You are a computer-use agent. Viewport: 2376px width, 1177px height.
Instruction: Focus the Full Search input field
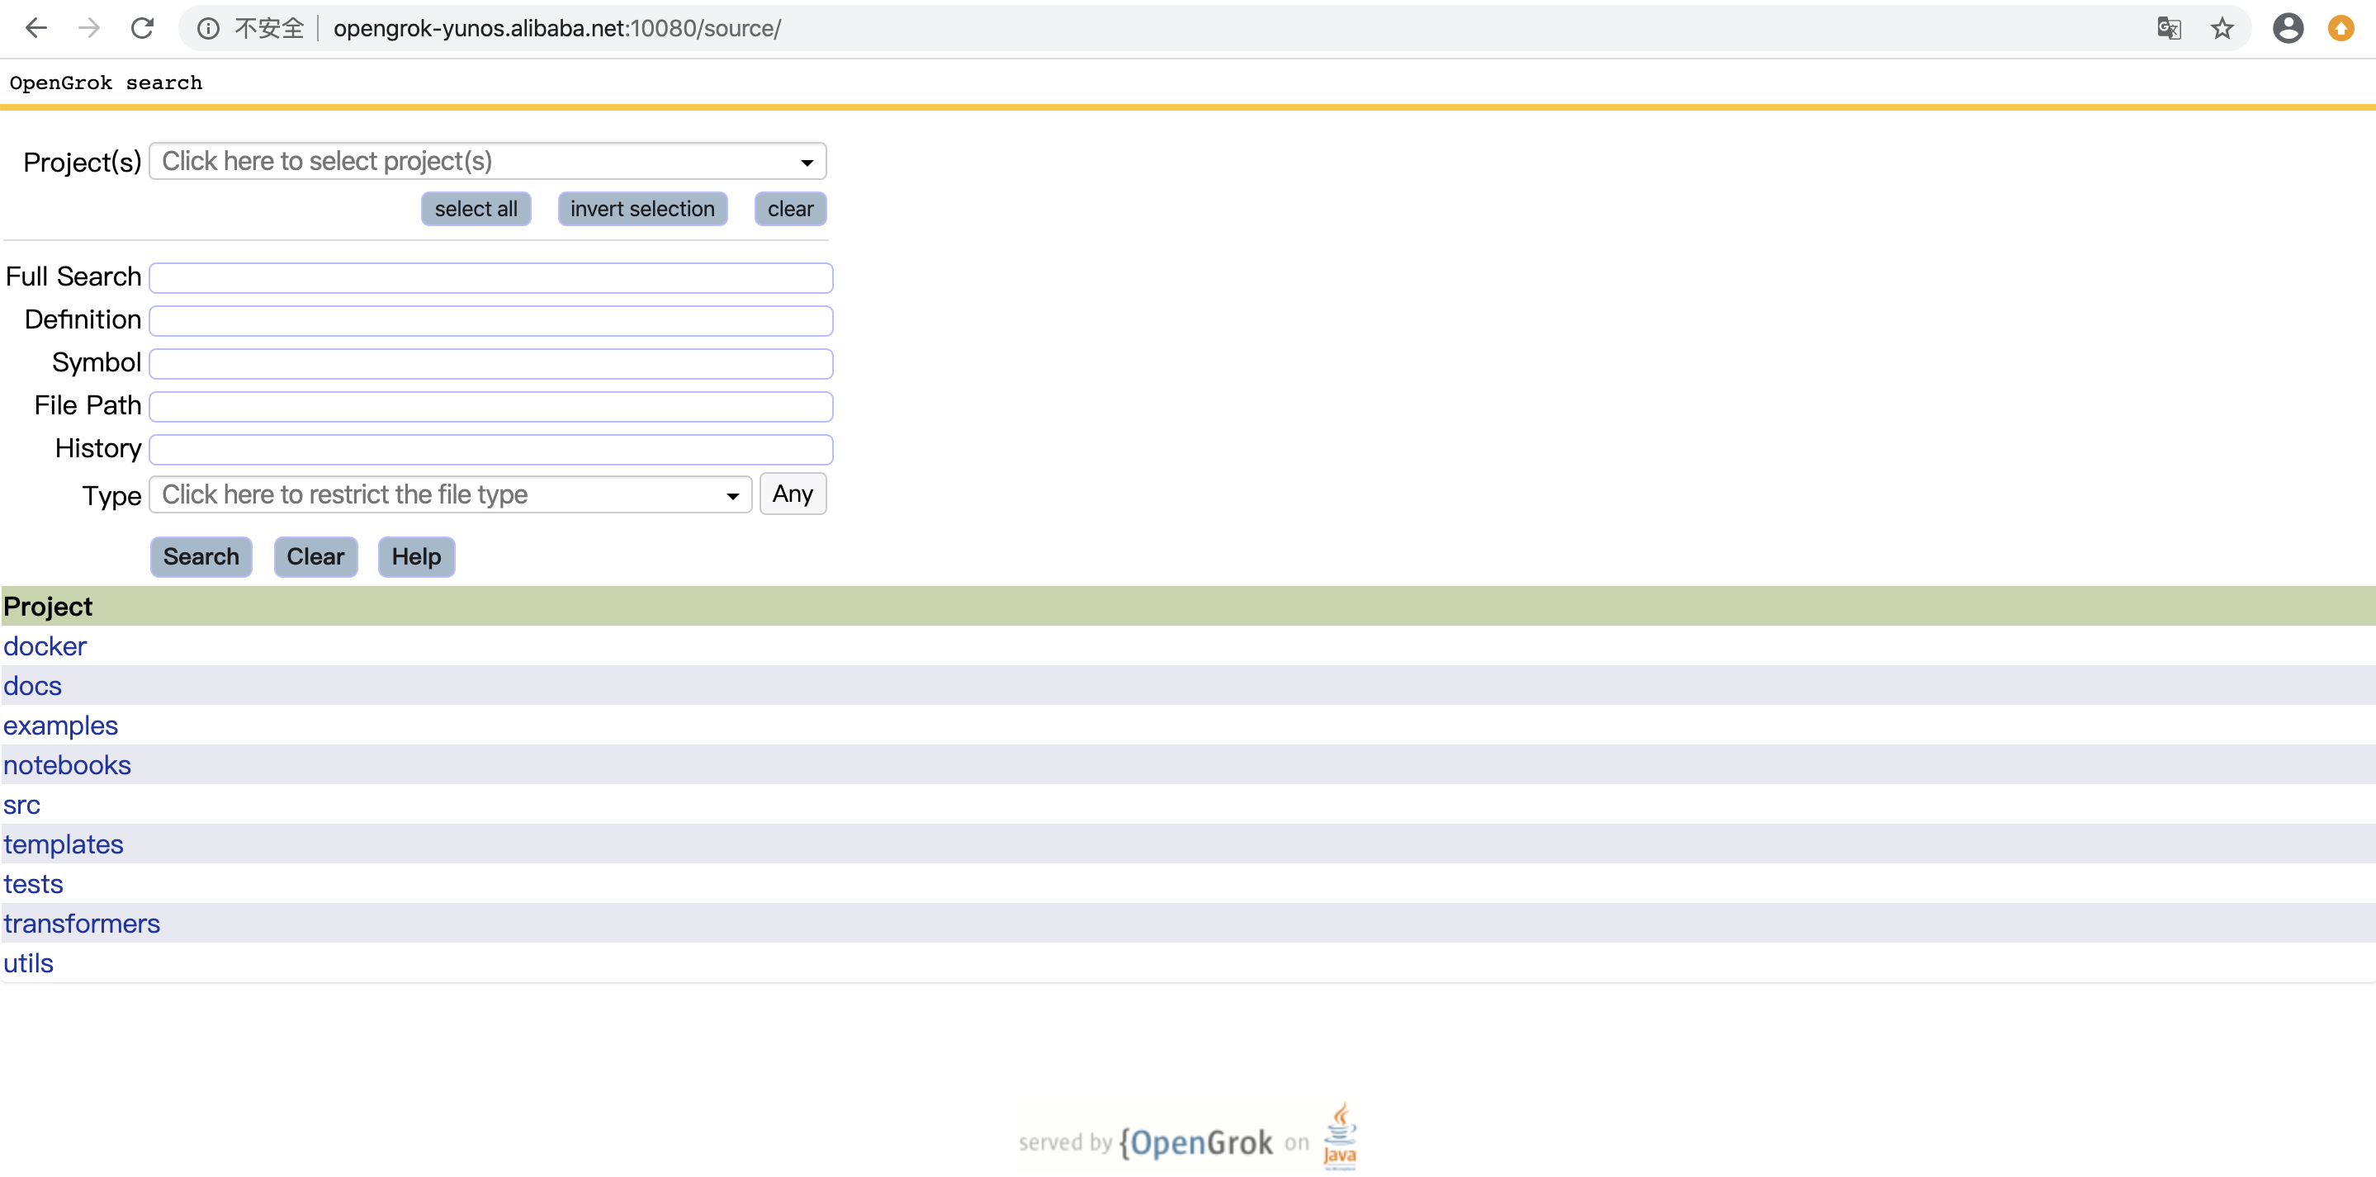[490, 277]
